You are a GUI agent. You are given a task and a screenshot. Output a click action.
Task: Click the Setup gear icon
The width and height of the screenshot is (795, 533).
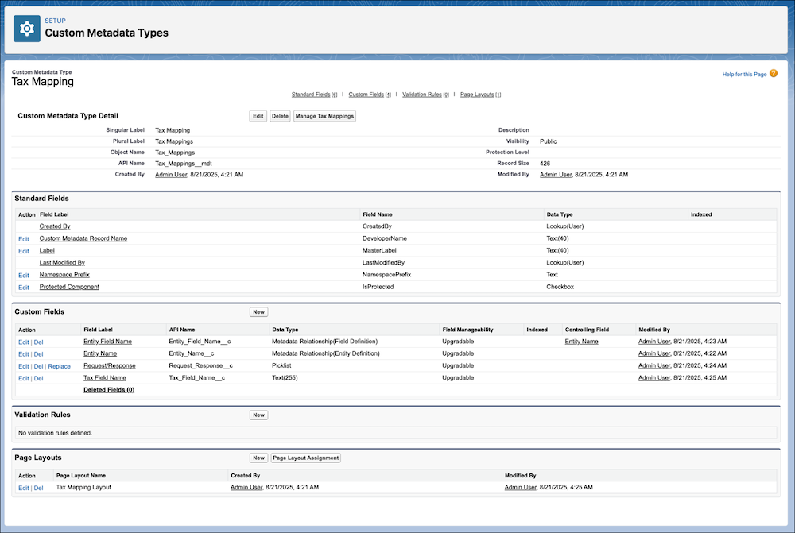(27, 29)
